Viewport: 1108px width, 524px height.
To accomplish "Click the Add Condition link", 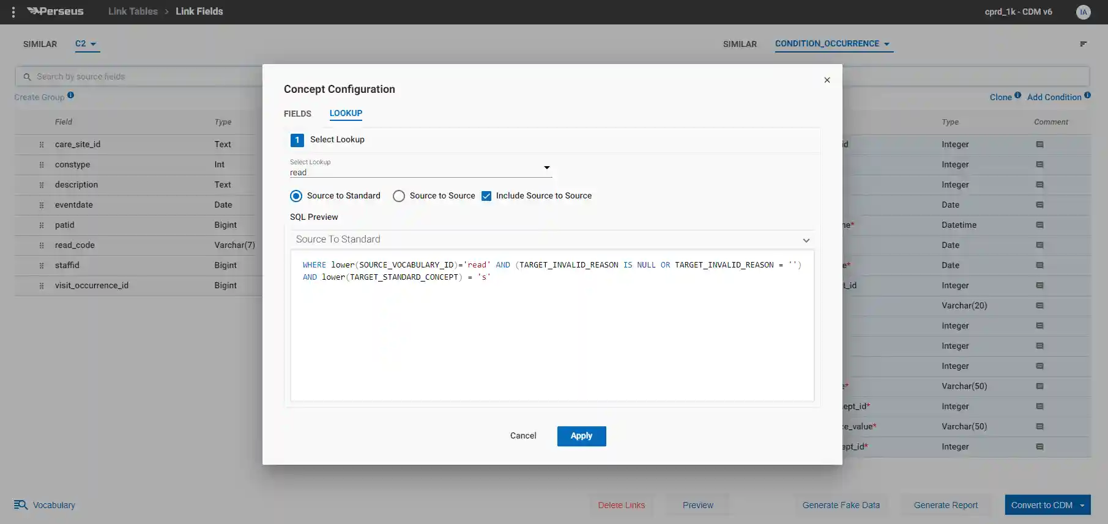I will (x=1054, y=97).
